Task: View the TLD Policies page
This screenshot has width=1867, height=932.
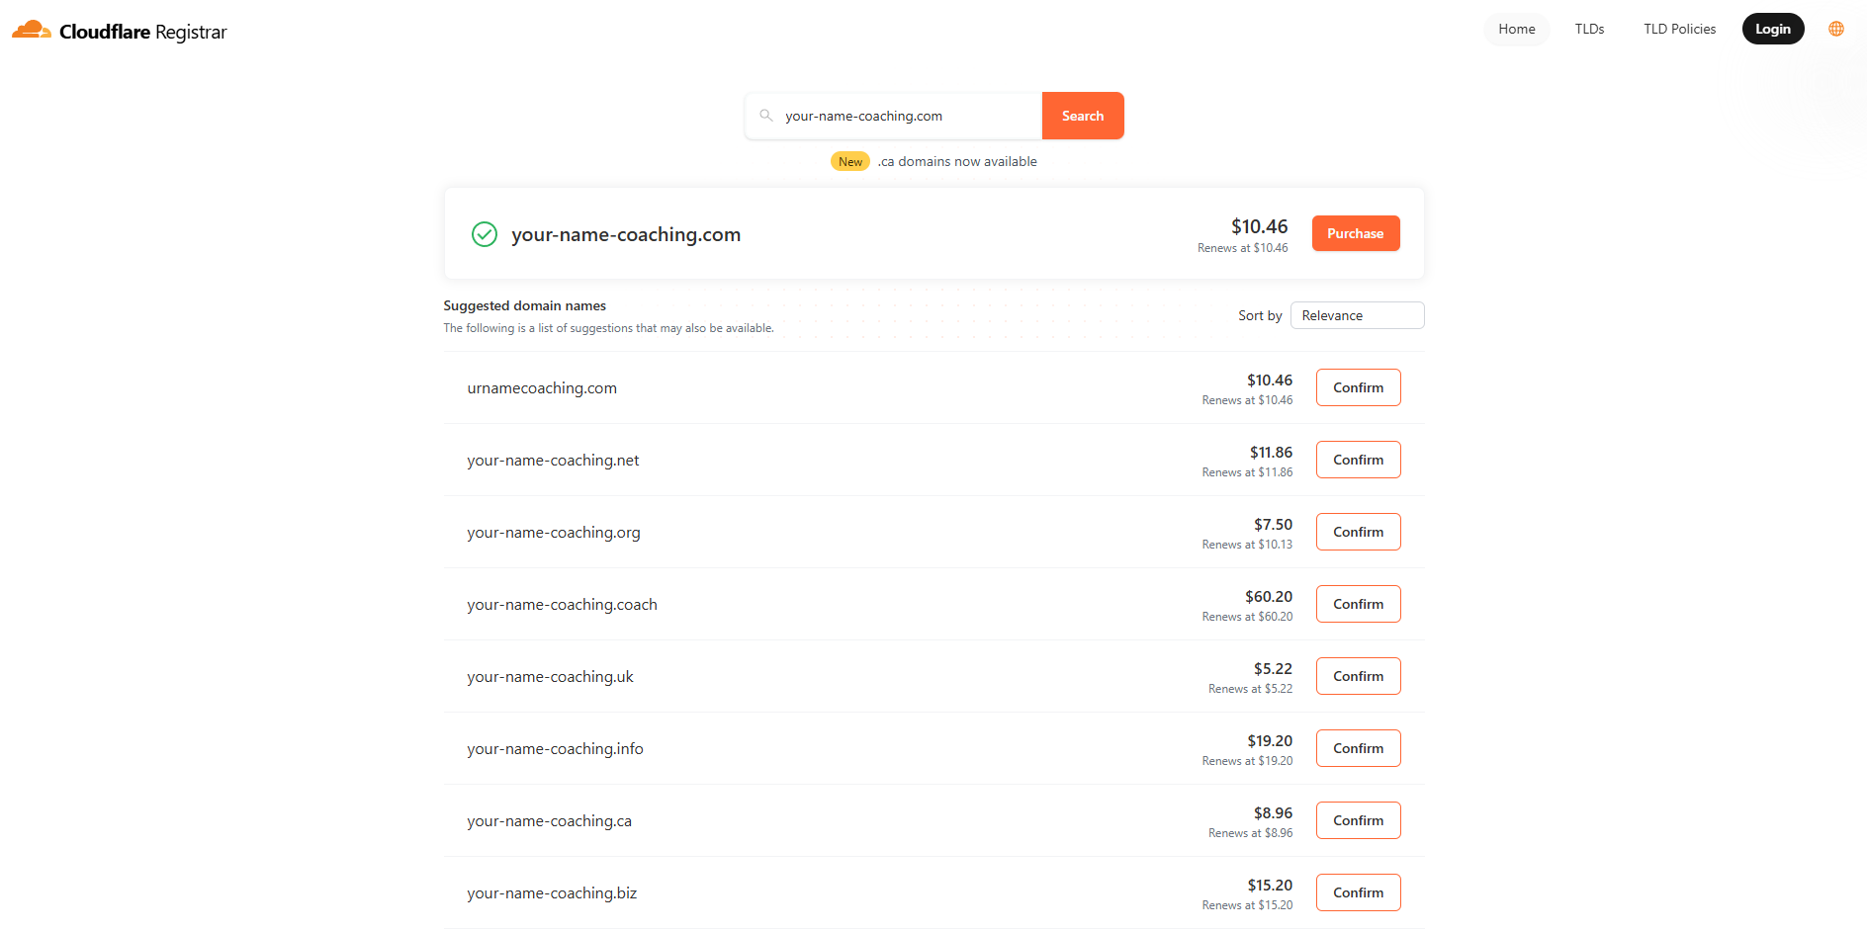Action: (x=1678, y=29)
